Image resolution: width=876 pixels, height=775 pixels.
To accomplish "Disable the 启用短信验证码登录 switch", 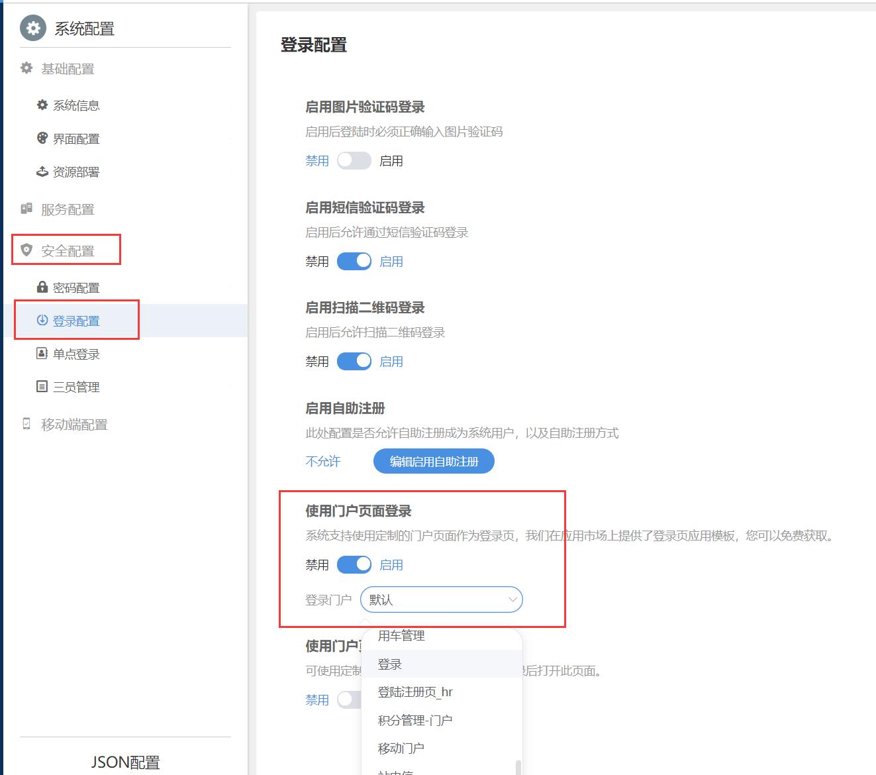I will point(354,262).
